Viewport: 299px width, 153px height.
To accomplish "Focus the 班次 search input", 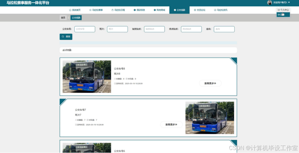I will coord(118,29).
